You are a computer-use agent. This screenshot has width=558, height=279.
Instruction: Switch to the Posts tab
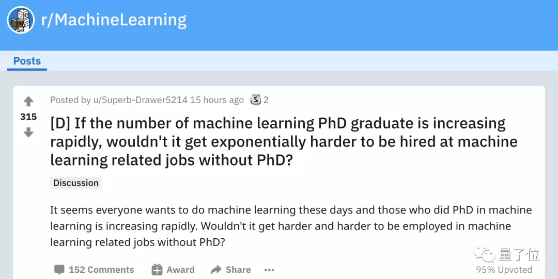[27, 61]
